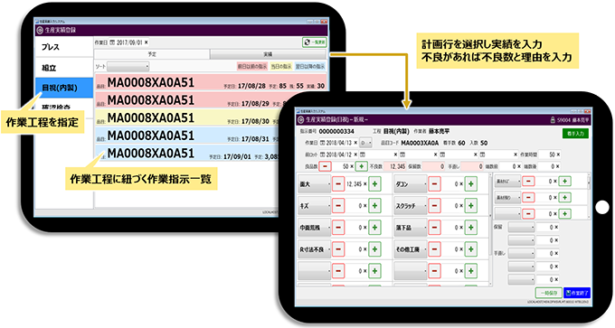Screen dimensions: 615x328
Task: Clear the 作業日 2017/09/01 date with ×
Action: [x=146, y=42]
